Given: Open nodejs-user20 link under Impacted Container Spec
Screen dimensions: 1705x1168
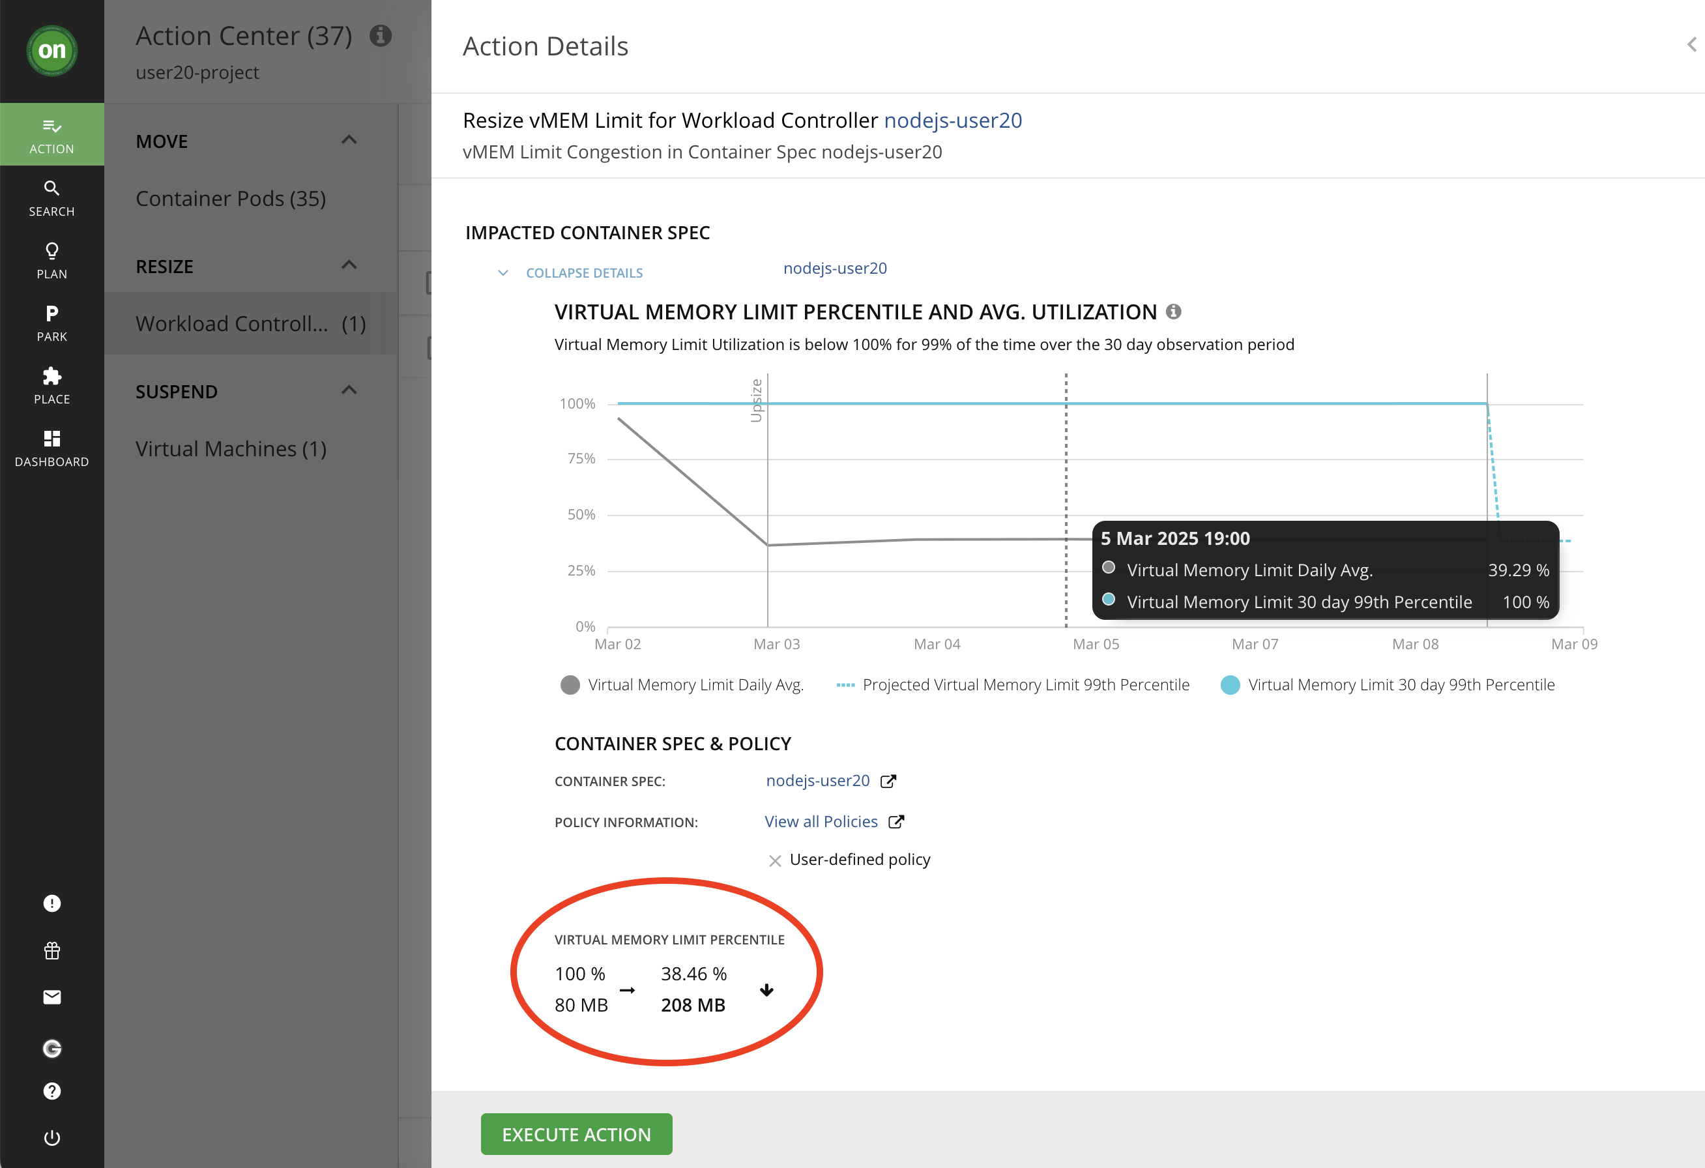Looking at the screenshot, I should [835, 269].
